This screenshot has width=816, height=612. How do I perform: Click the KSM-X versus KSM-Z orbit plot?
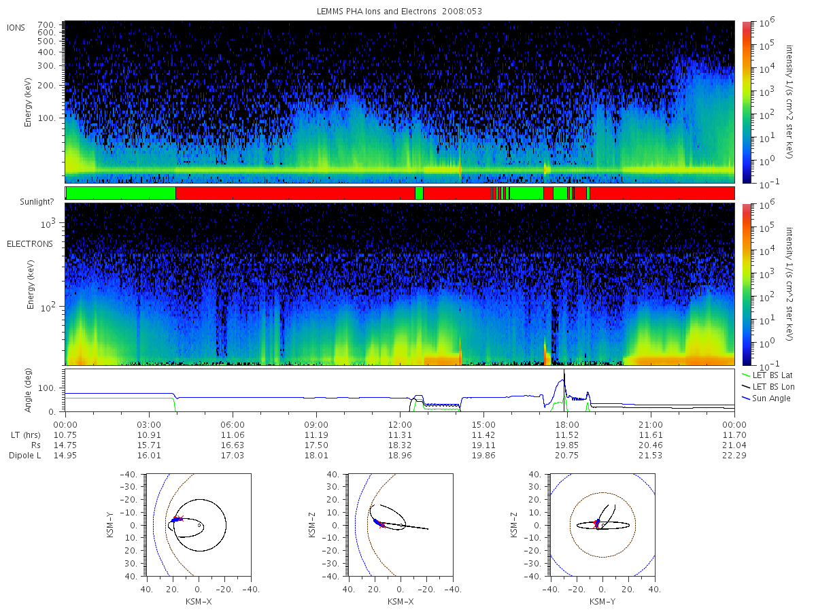pos(400,525)
